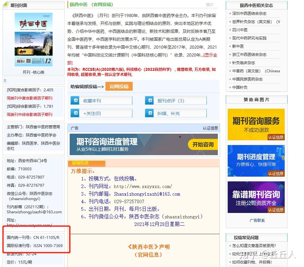Open the 深圳中西医结合杂志 link
This screenshot has height=267, width=304.
tap(250, 13)
